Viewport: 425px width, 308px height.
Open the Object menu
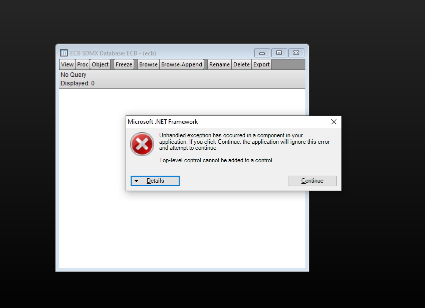(100, 64)
